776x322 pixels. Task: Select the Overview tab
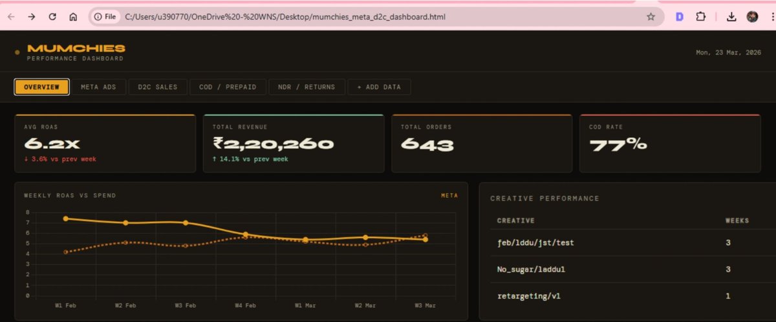pos(42,87)
